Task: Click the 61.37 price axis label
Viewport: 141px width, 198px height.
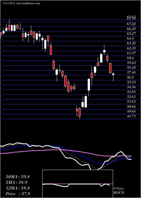Action: click(131, 53)
